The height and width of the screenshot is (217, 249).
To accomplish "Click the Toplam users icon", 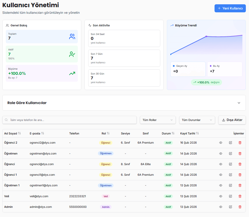I will point(72,36).
